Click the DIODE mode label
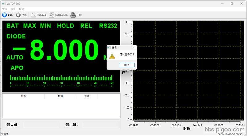This screenshot has height=136, width=247. coord(16,36)
